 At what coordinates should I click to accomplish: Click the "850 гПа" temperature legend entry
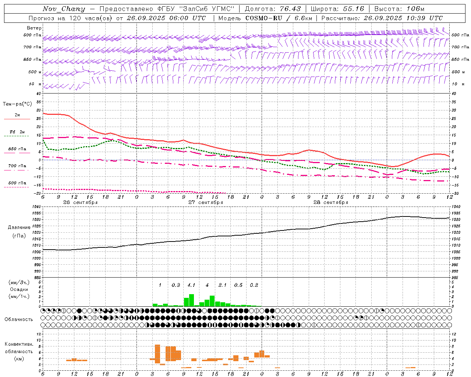17,149
